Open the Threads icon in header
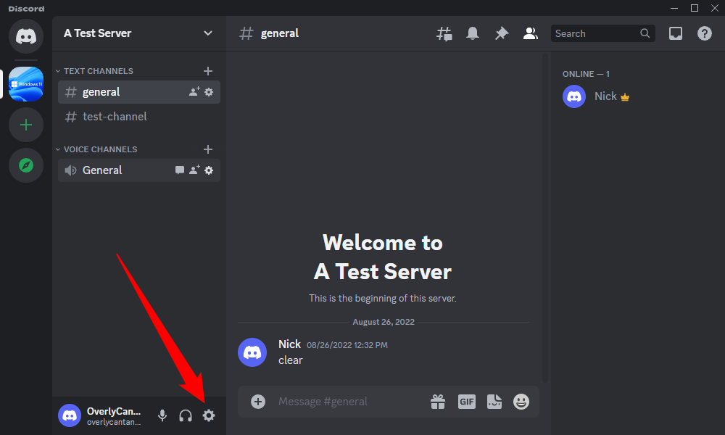This screenshot has height=435, width=725. point(444,33)
